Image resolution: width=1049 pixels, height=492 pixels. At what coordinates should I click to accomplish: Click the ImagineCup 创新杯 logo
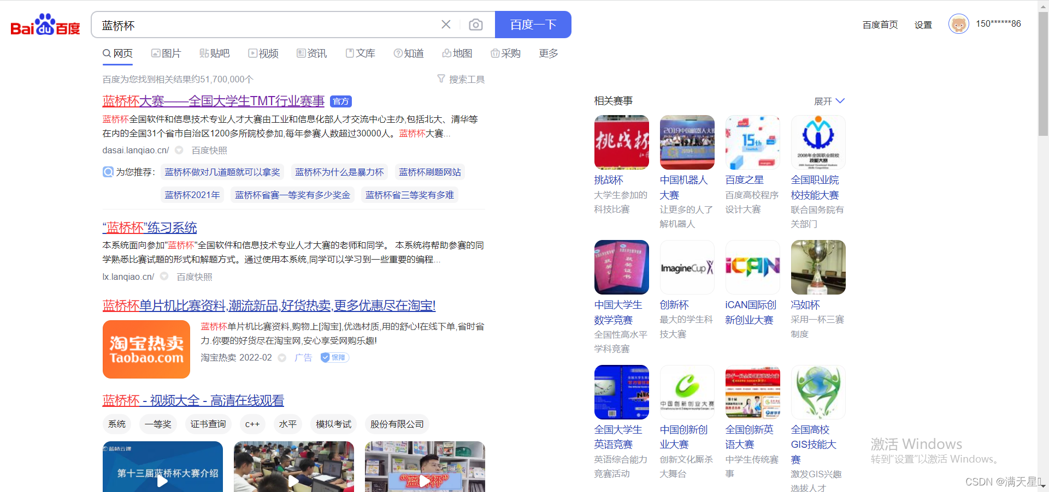pyautogui.click(x=687, y=267)
